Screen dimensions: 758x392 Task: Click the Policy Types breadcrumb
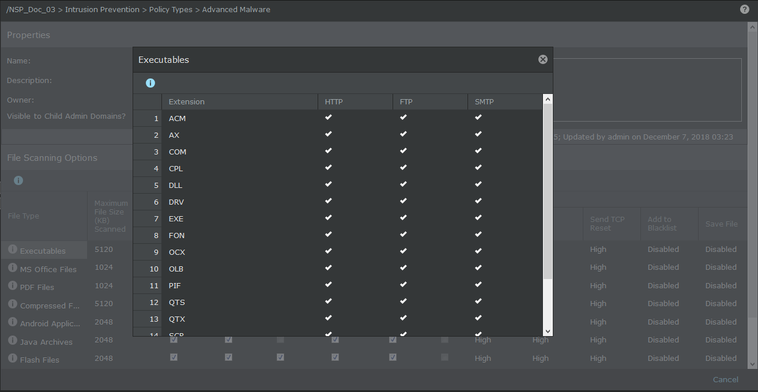(x=171, y=9)
